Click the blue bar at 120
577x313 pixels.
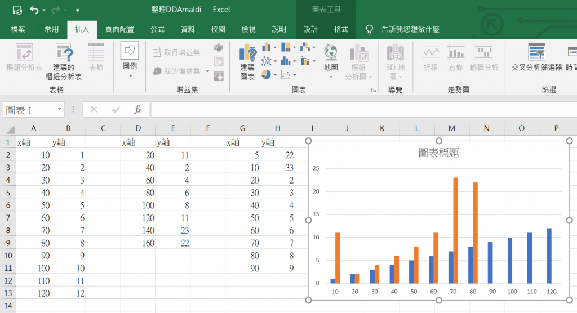(x=549, y=256)
